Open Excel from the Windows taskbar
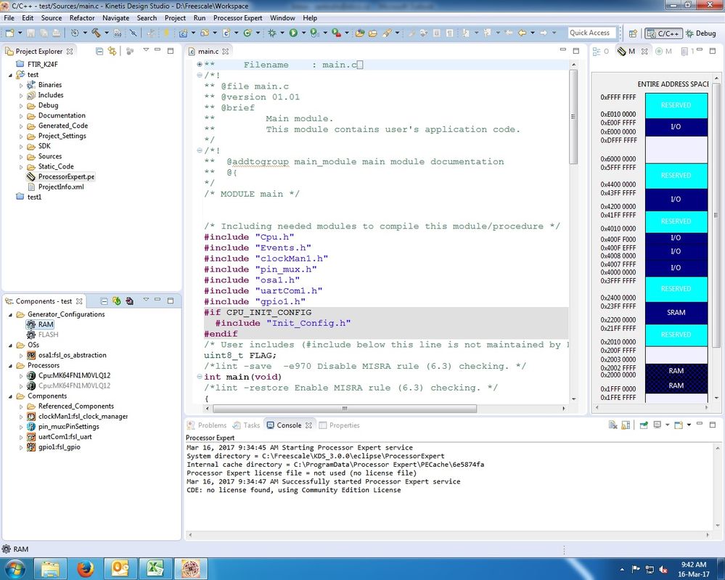Screen dimensions: 725x580 155,568
